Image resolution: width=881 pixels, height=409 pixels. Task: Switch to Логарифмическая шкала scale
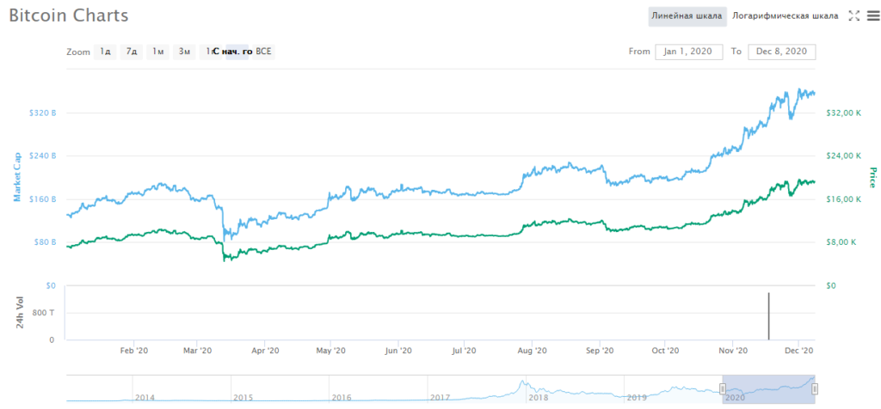785,16
